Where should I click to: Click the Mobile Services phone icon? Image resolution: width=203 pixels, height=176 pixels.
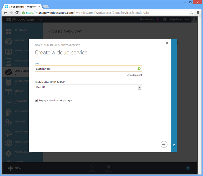(8, 62)
